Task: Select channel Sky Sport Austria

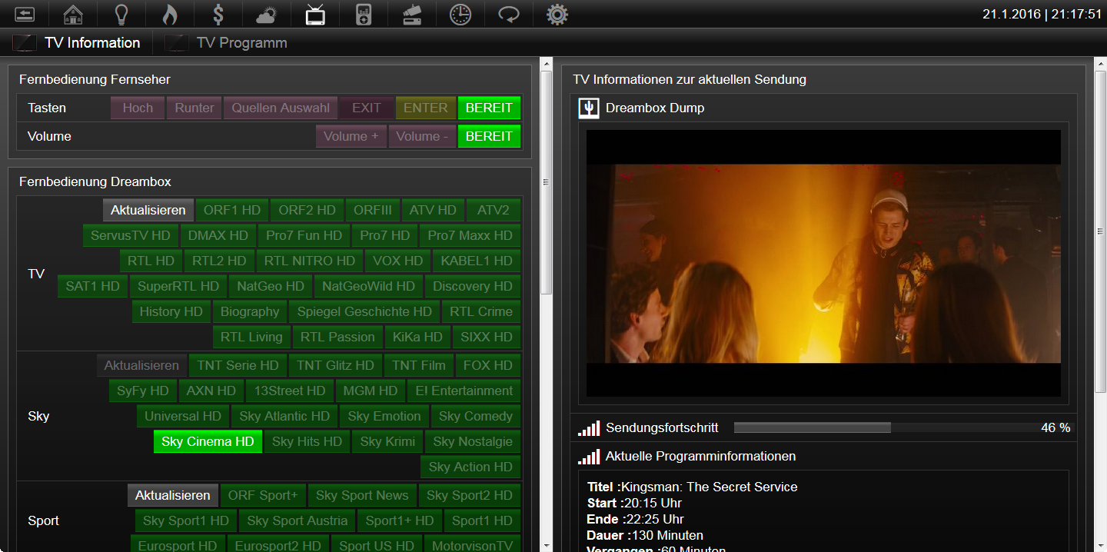Action: (298, 520)
